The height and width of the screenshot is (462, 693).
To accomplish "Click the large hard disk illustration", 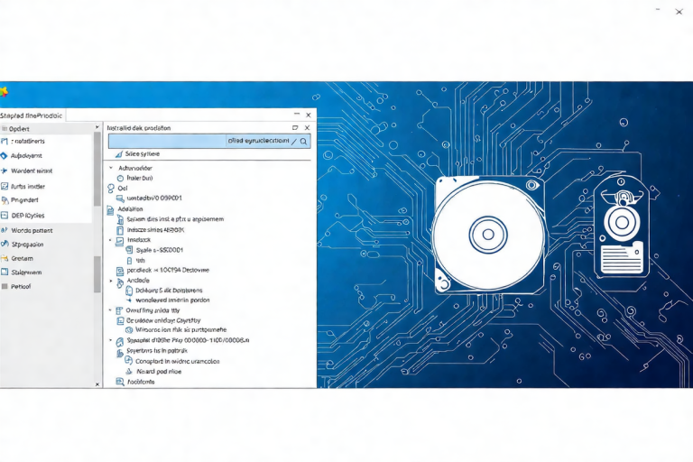I will tap(488, 233).
